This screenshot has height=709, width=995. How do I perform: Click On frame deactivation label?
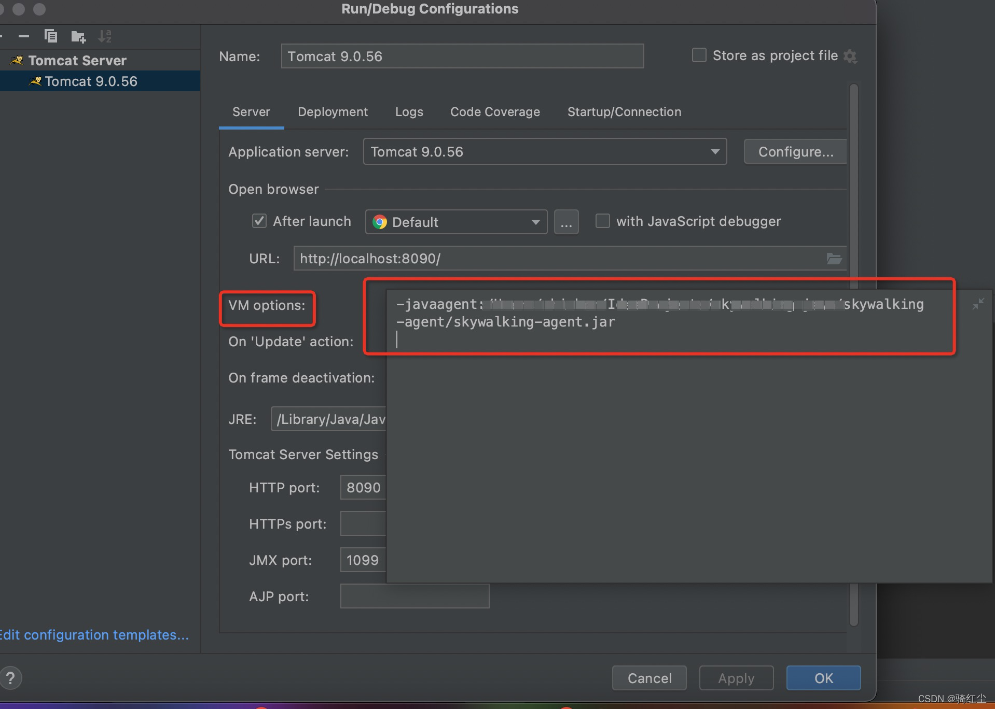tap(301, 378)
